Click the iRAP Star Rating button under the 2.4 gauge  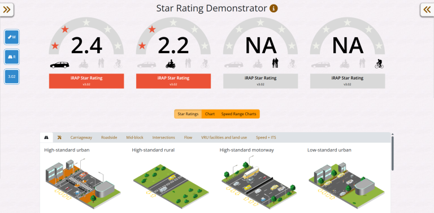(86, 81)
